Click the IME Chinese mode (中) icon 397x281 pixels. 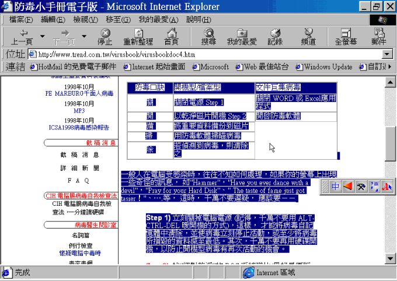click(x=335, y=187)
